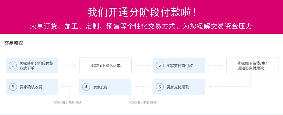This screenshot has height=115, width=283.
Task: Click the step 5 circle icon
Action: click(13, 87)
